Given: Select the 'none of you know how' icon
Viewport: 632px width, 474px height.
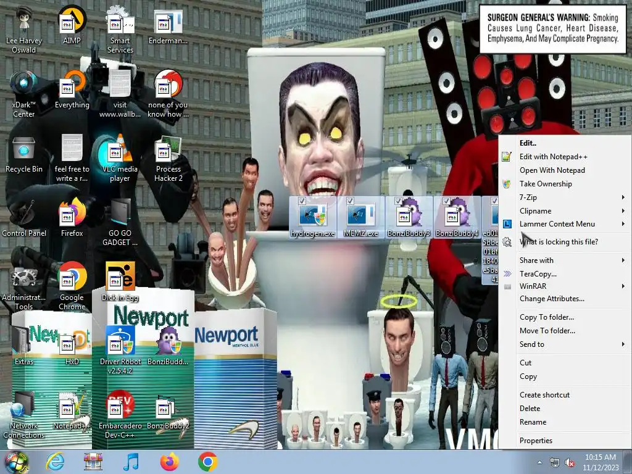Looking at the screenshot, I should [168, 94].
